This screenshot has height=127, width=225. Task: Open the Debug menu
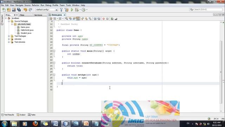coord(48,5)
